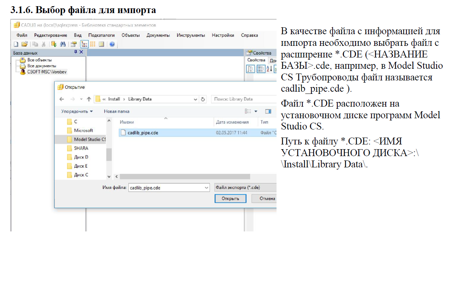Click the blue Help question mark icon
Viewport: 465px width, 282px height.
pos(112,44)
